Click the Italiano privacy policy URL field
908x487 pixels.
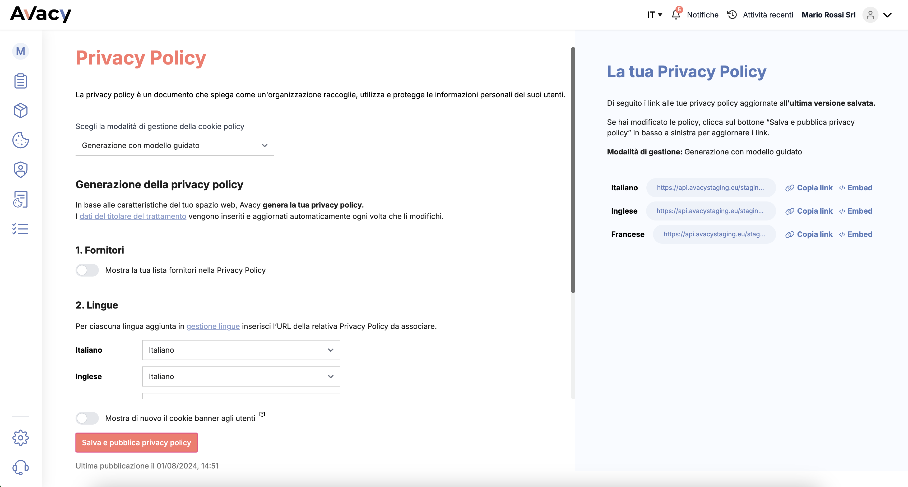pos(711,188)
